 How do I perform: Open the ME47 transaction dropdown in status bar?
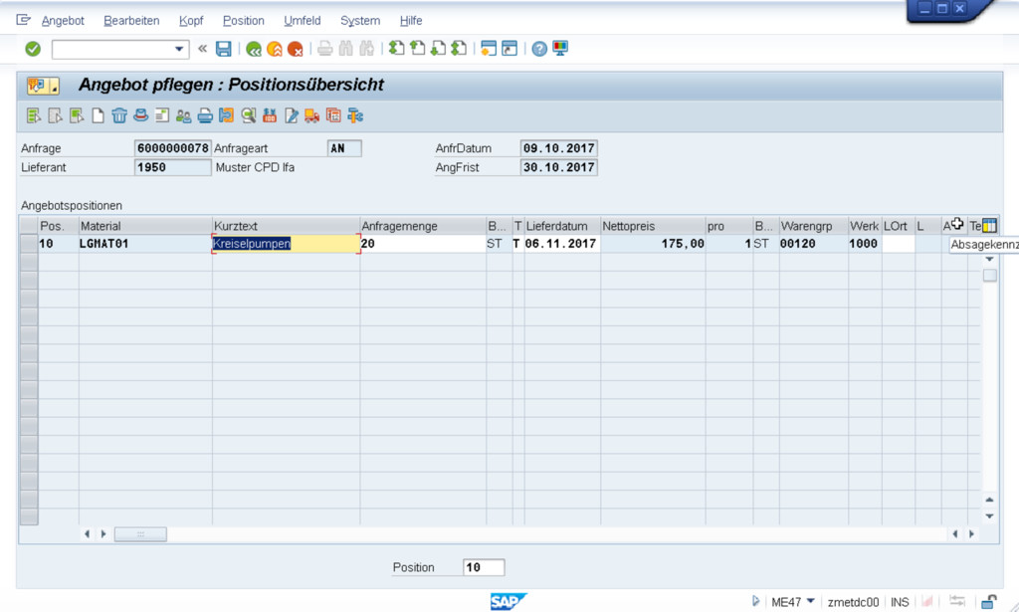[810, 602]
